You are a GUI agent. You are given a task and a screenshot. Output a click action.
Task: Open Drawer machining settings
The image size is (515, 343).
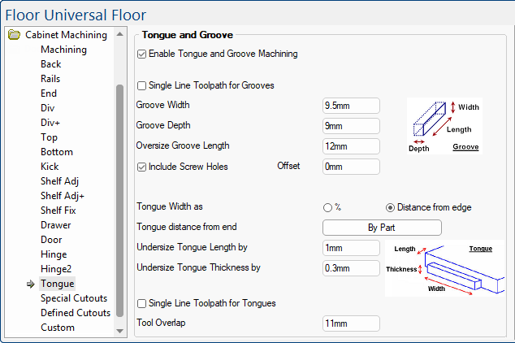pyautogui.click(x=56, y=225)
